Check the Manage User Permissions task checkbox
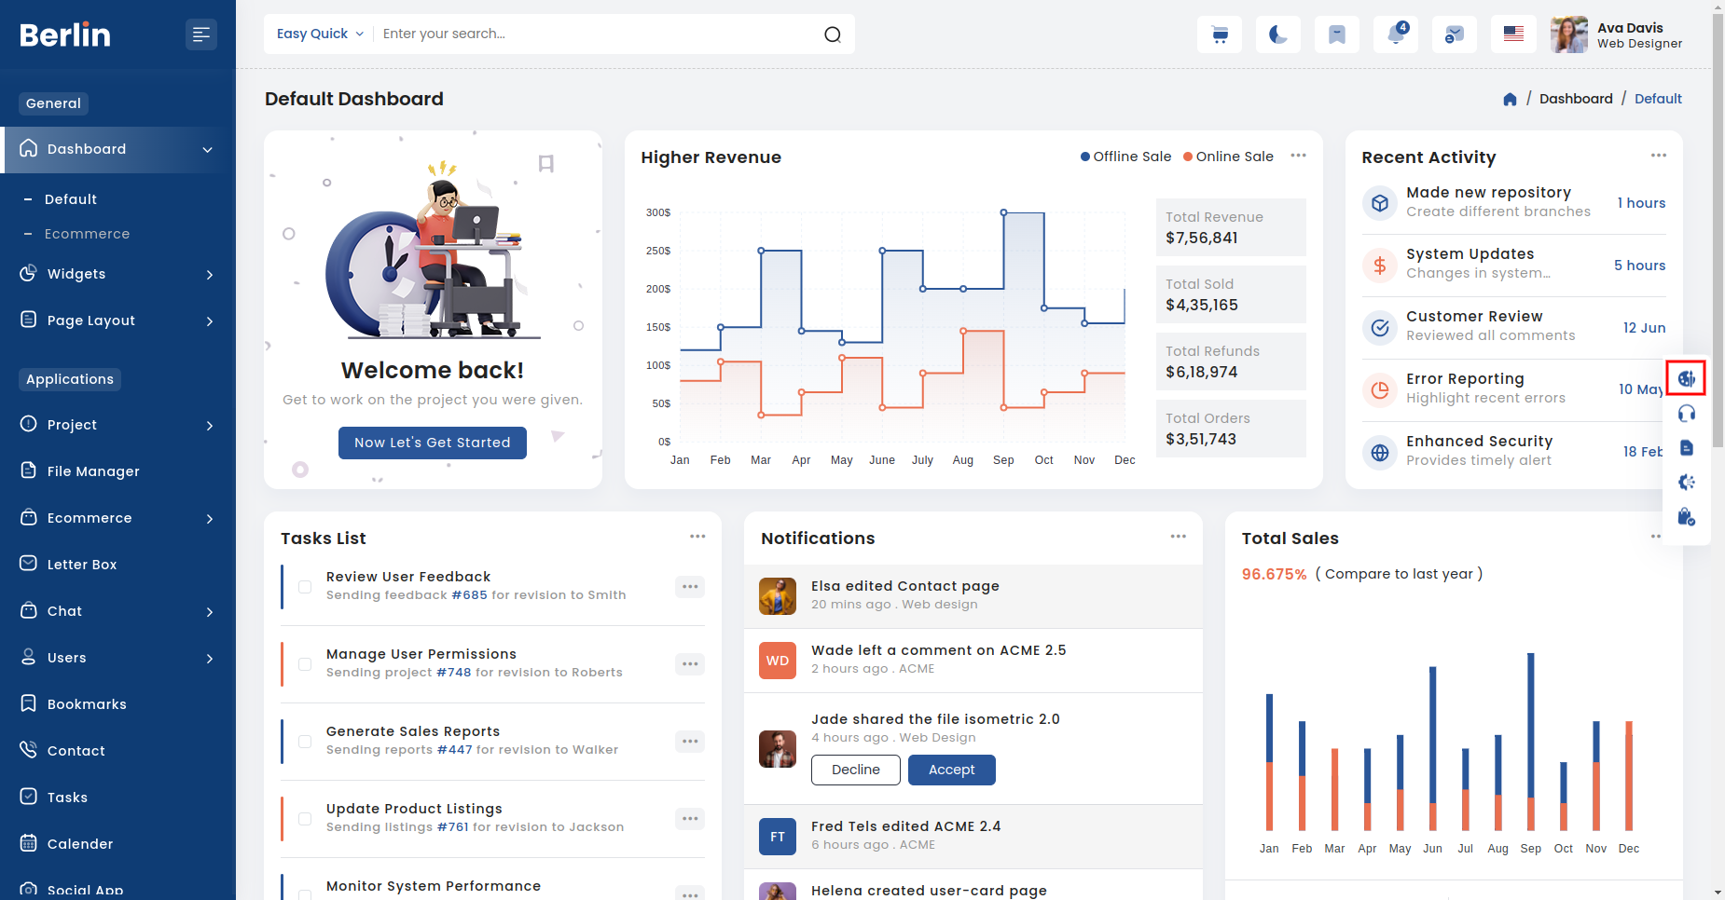The height and width of the screenshot is (900, 1725). (305, 664)
